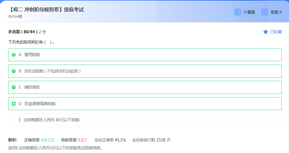Click the 解析 label below the options
The width and height of the screenshot is (289, 153).
pyautogui.click(x=12, y=140)
